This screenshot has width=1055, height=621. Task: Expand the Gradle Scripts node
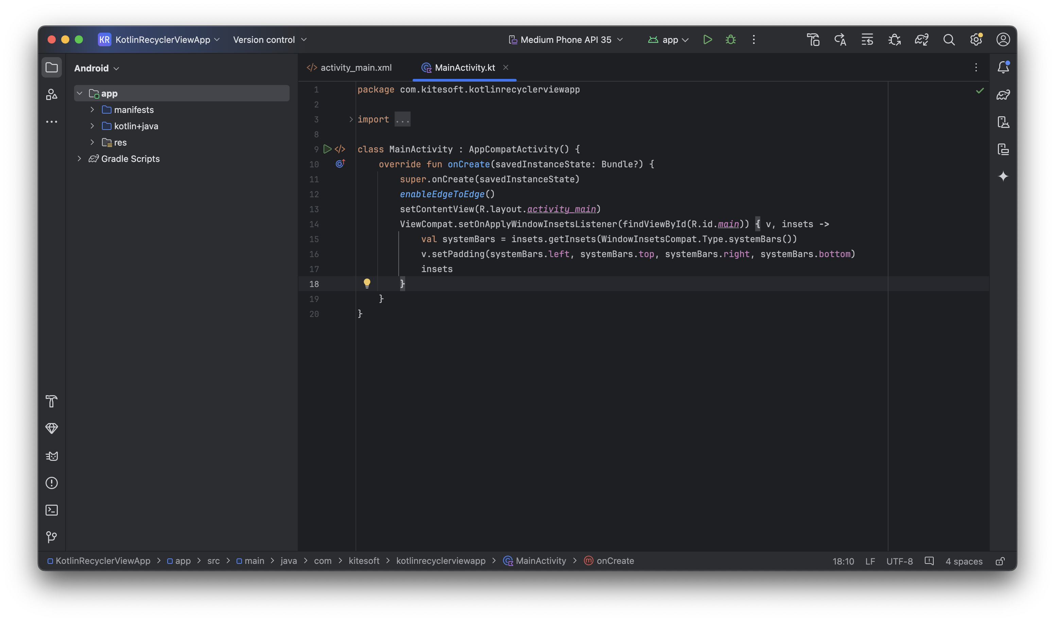79,159
